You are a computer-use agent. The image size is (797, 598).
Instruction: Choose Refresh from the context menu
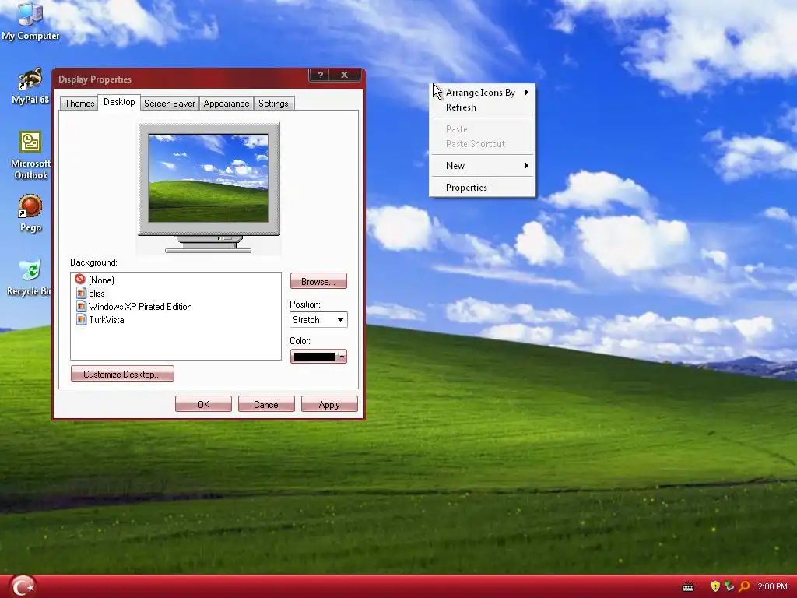pyautogui.click(x=482, y=107)
